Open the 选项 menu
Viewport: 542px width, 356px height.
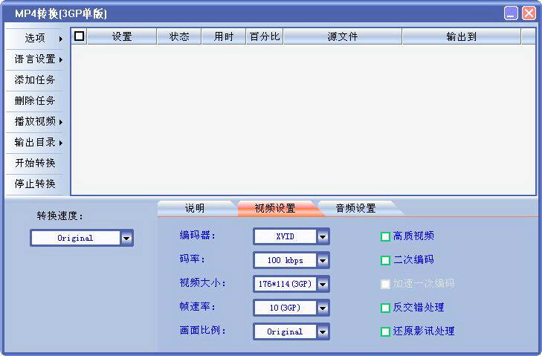point(34,38)
